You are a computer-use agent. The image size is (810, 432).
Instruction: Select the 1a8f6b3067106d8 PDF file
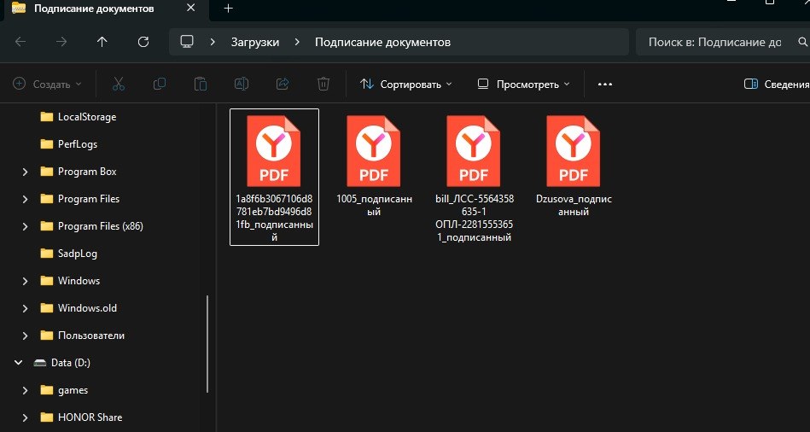(274, 178)
